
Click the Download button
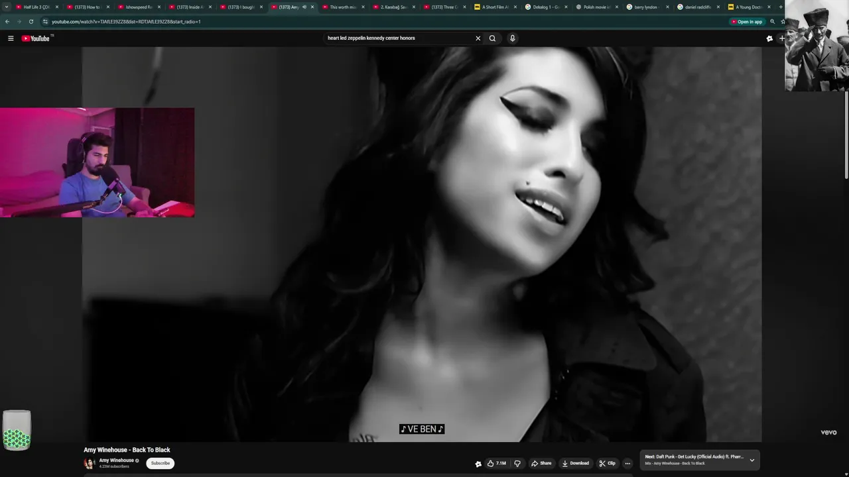(x=575, y=463)
